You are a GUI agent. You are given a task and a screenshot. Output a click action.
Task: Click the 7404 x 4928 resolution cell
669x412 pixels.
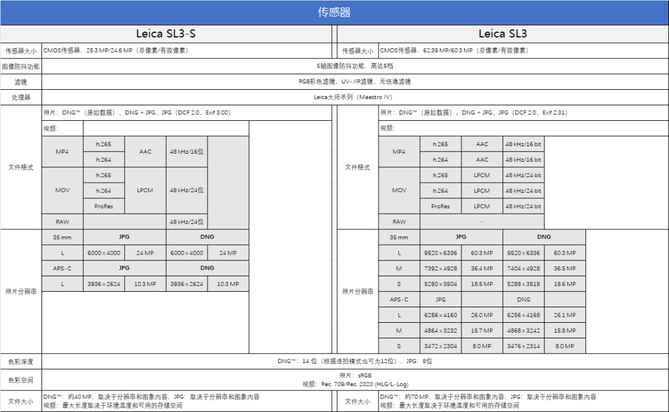pos(523,268)
